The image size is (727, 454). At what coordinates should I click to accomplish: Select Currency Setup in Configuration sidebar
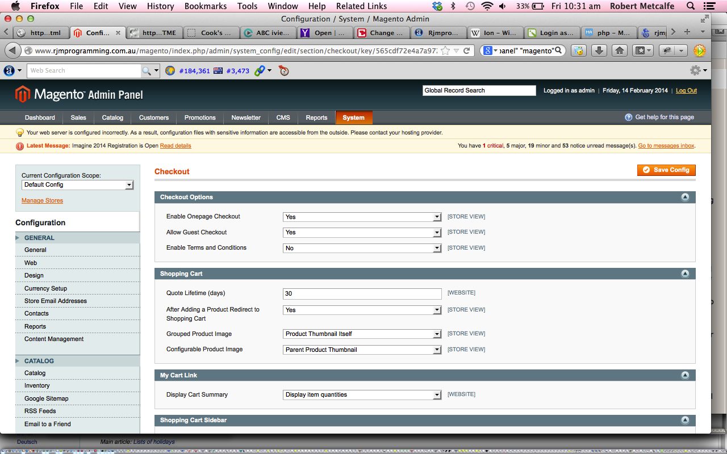tap(45, 288)
